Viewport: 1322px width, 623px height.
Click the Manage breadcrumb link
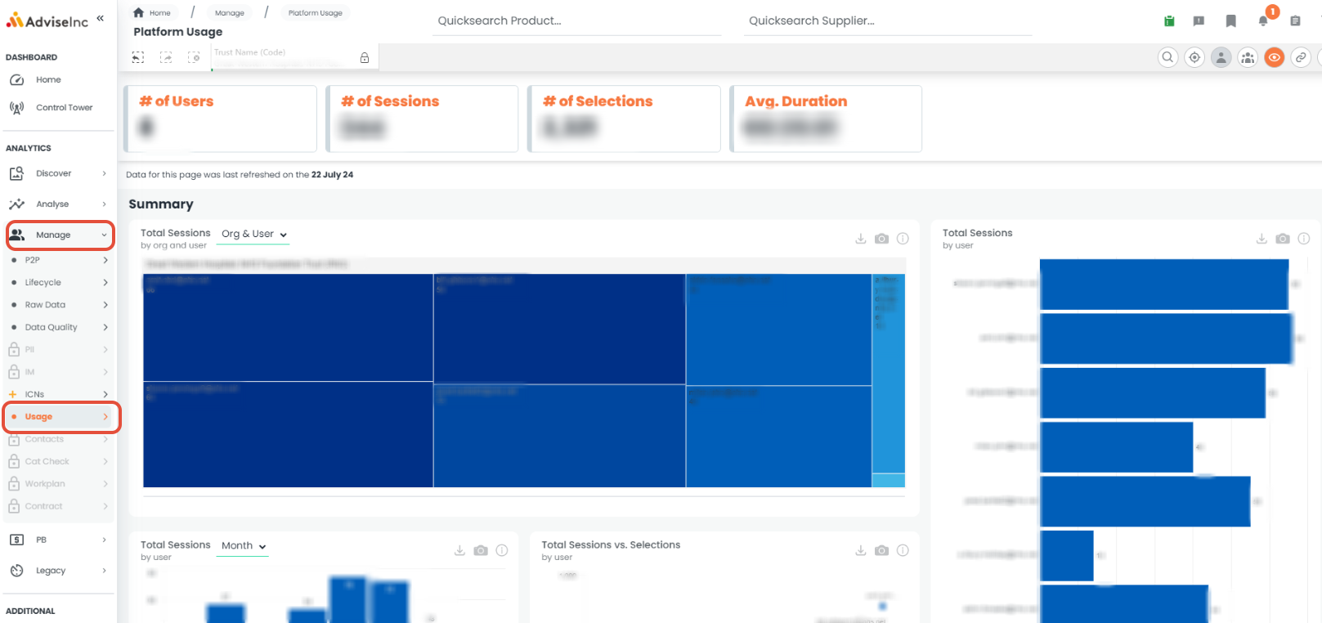230,13
